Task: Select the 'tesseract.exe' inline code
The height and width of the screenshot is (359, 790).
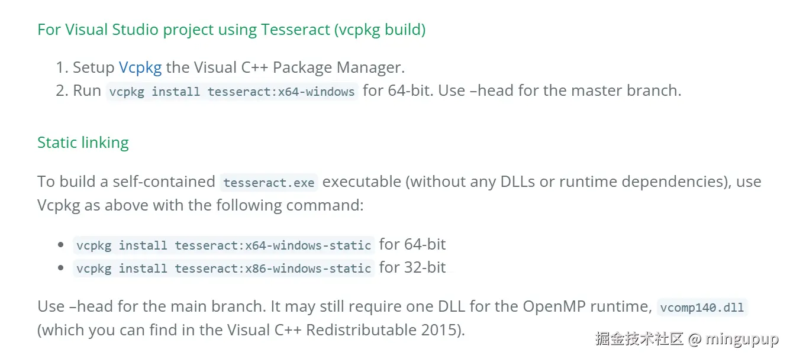Action: coord(269,182)
